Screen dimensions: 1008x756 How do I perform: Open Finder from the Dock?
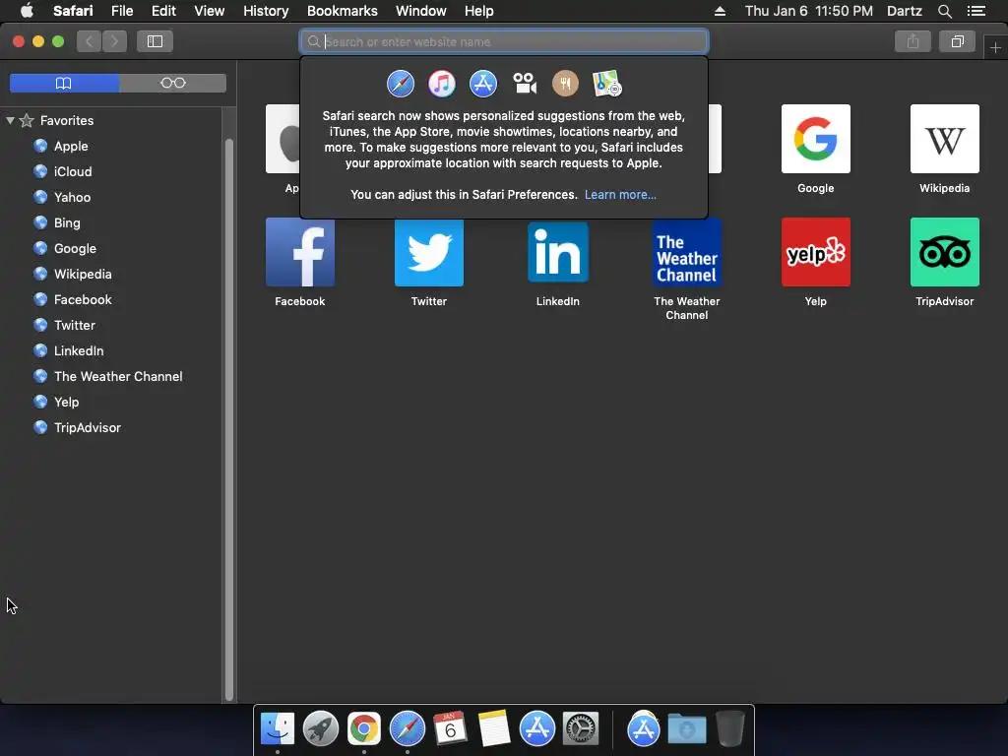[278, 728]
